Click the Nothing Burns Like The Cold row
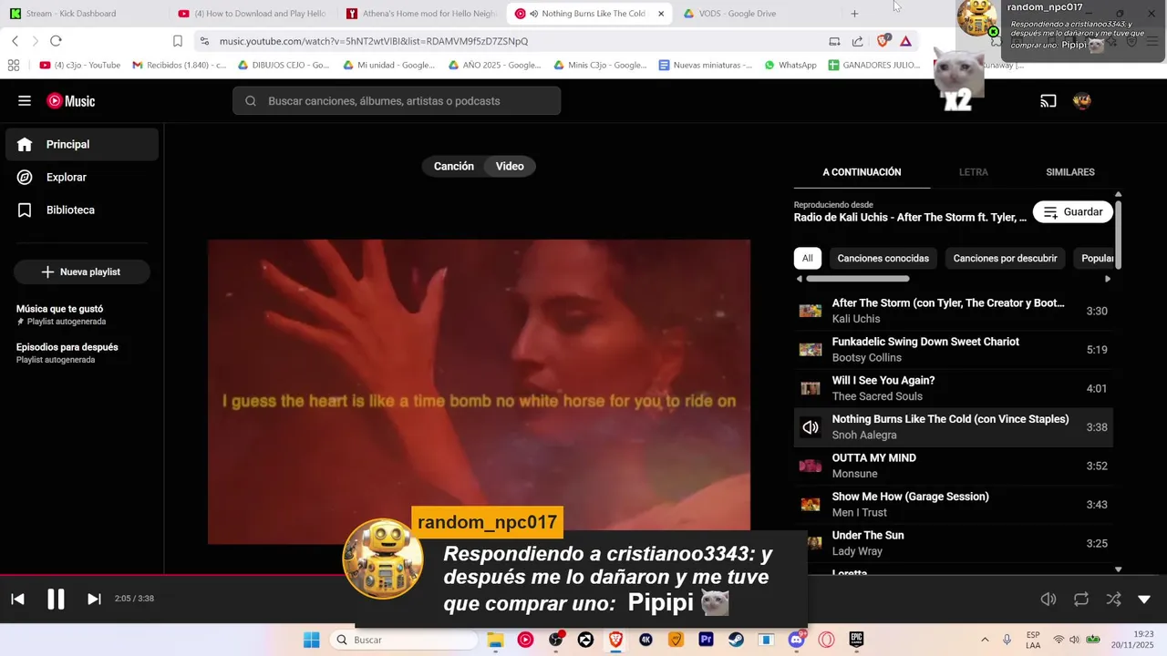This screenshot has width=1167, height=656. click(x=953, y=427)
